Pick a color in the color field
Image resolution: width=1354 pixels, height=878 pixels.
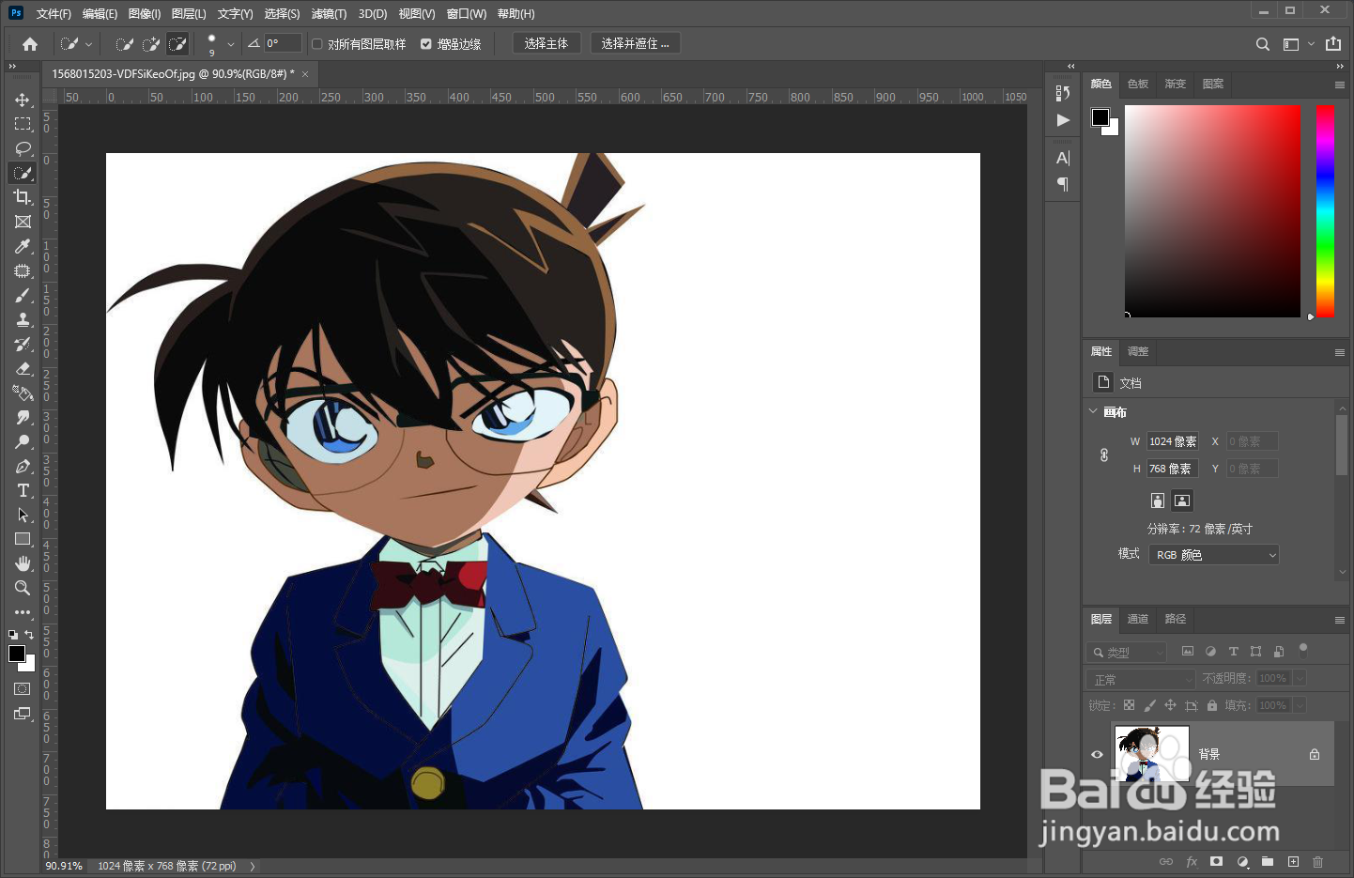[x=1213, y=210]
